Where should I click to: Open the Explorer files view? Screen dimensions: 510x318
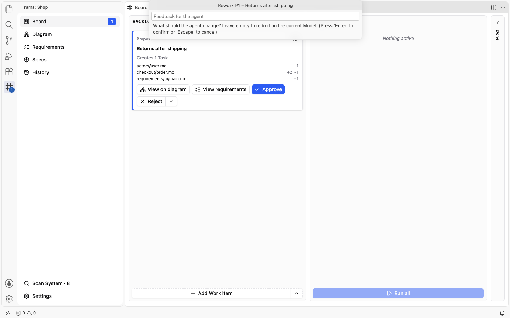(x=9, y=9)
